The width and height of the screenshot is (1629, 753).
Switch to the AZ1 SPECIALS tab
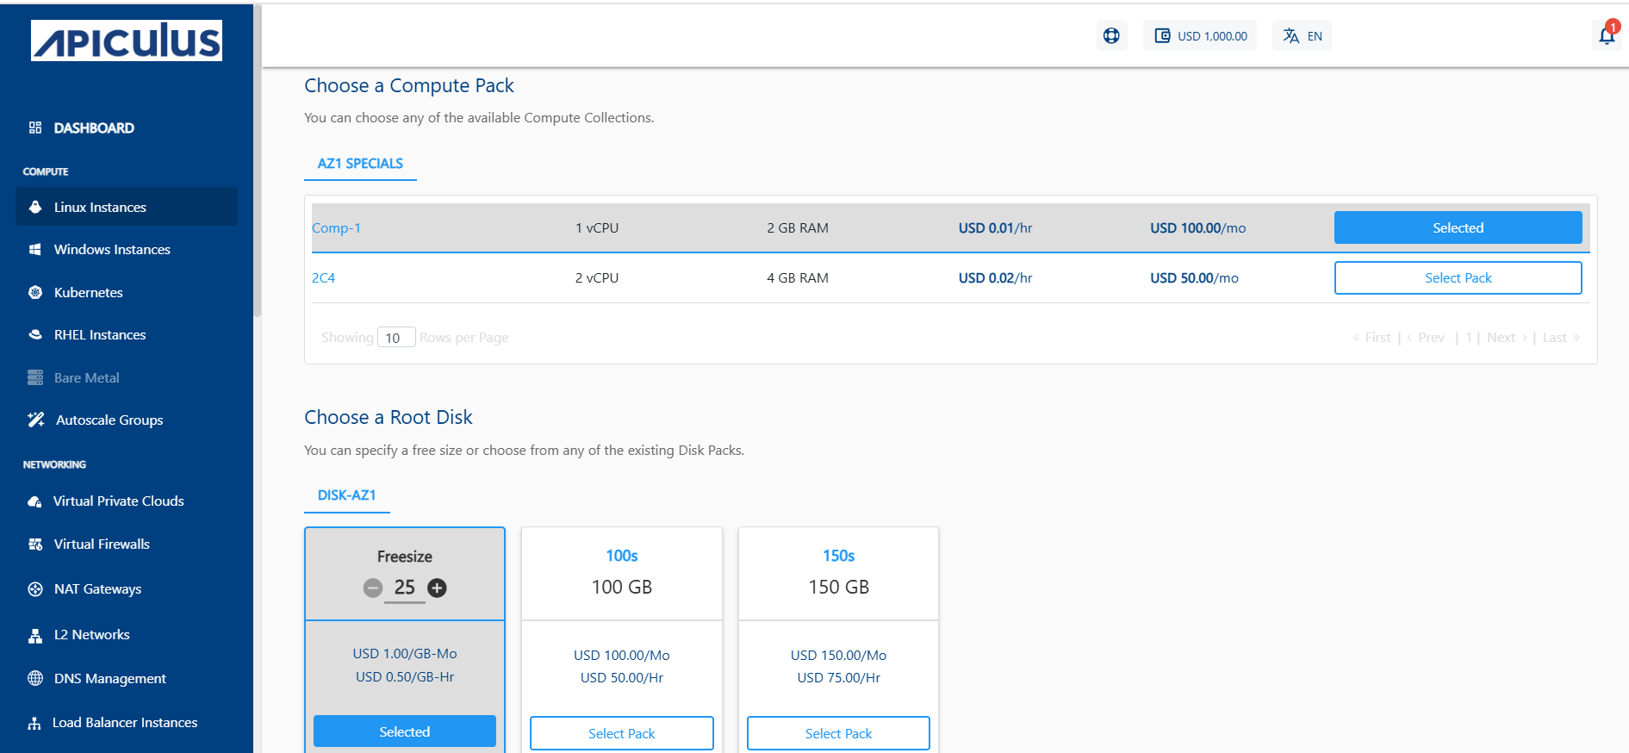click(360, 164)
